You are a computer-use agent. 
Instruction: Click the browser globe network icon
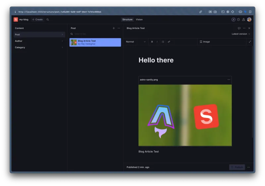(x=228, y=12)
